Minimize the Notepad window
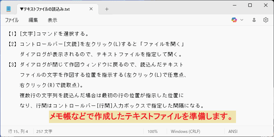The width and height of the screenshot is (274, 137). pyautogui.click(x=234, y=5)
